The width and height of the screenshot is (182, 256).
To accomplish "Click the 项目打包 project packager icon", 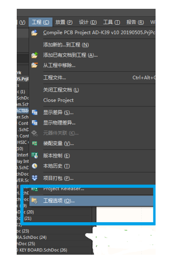I will pos(34,178).
